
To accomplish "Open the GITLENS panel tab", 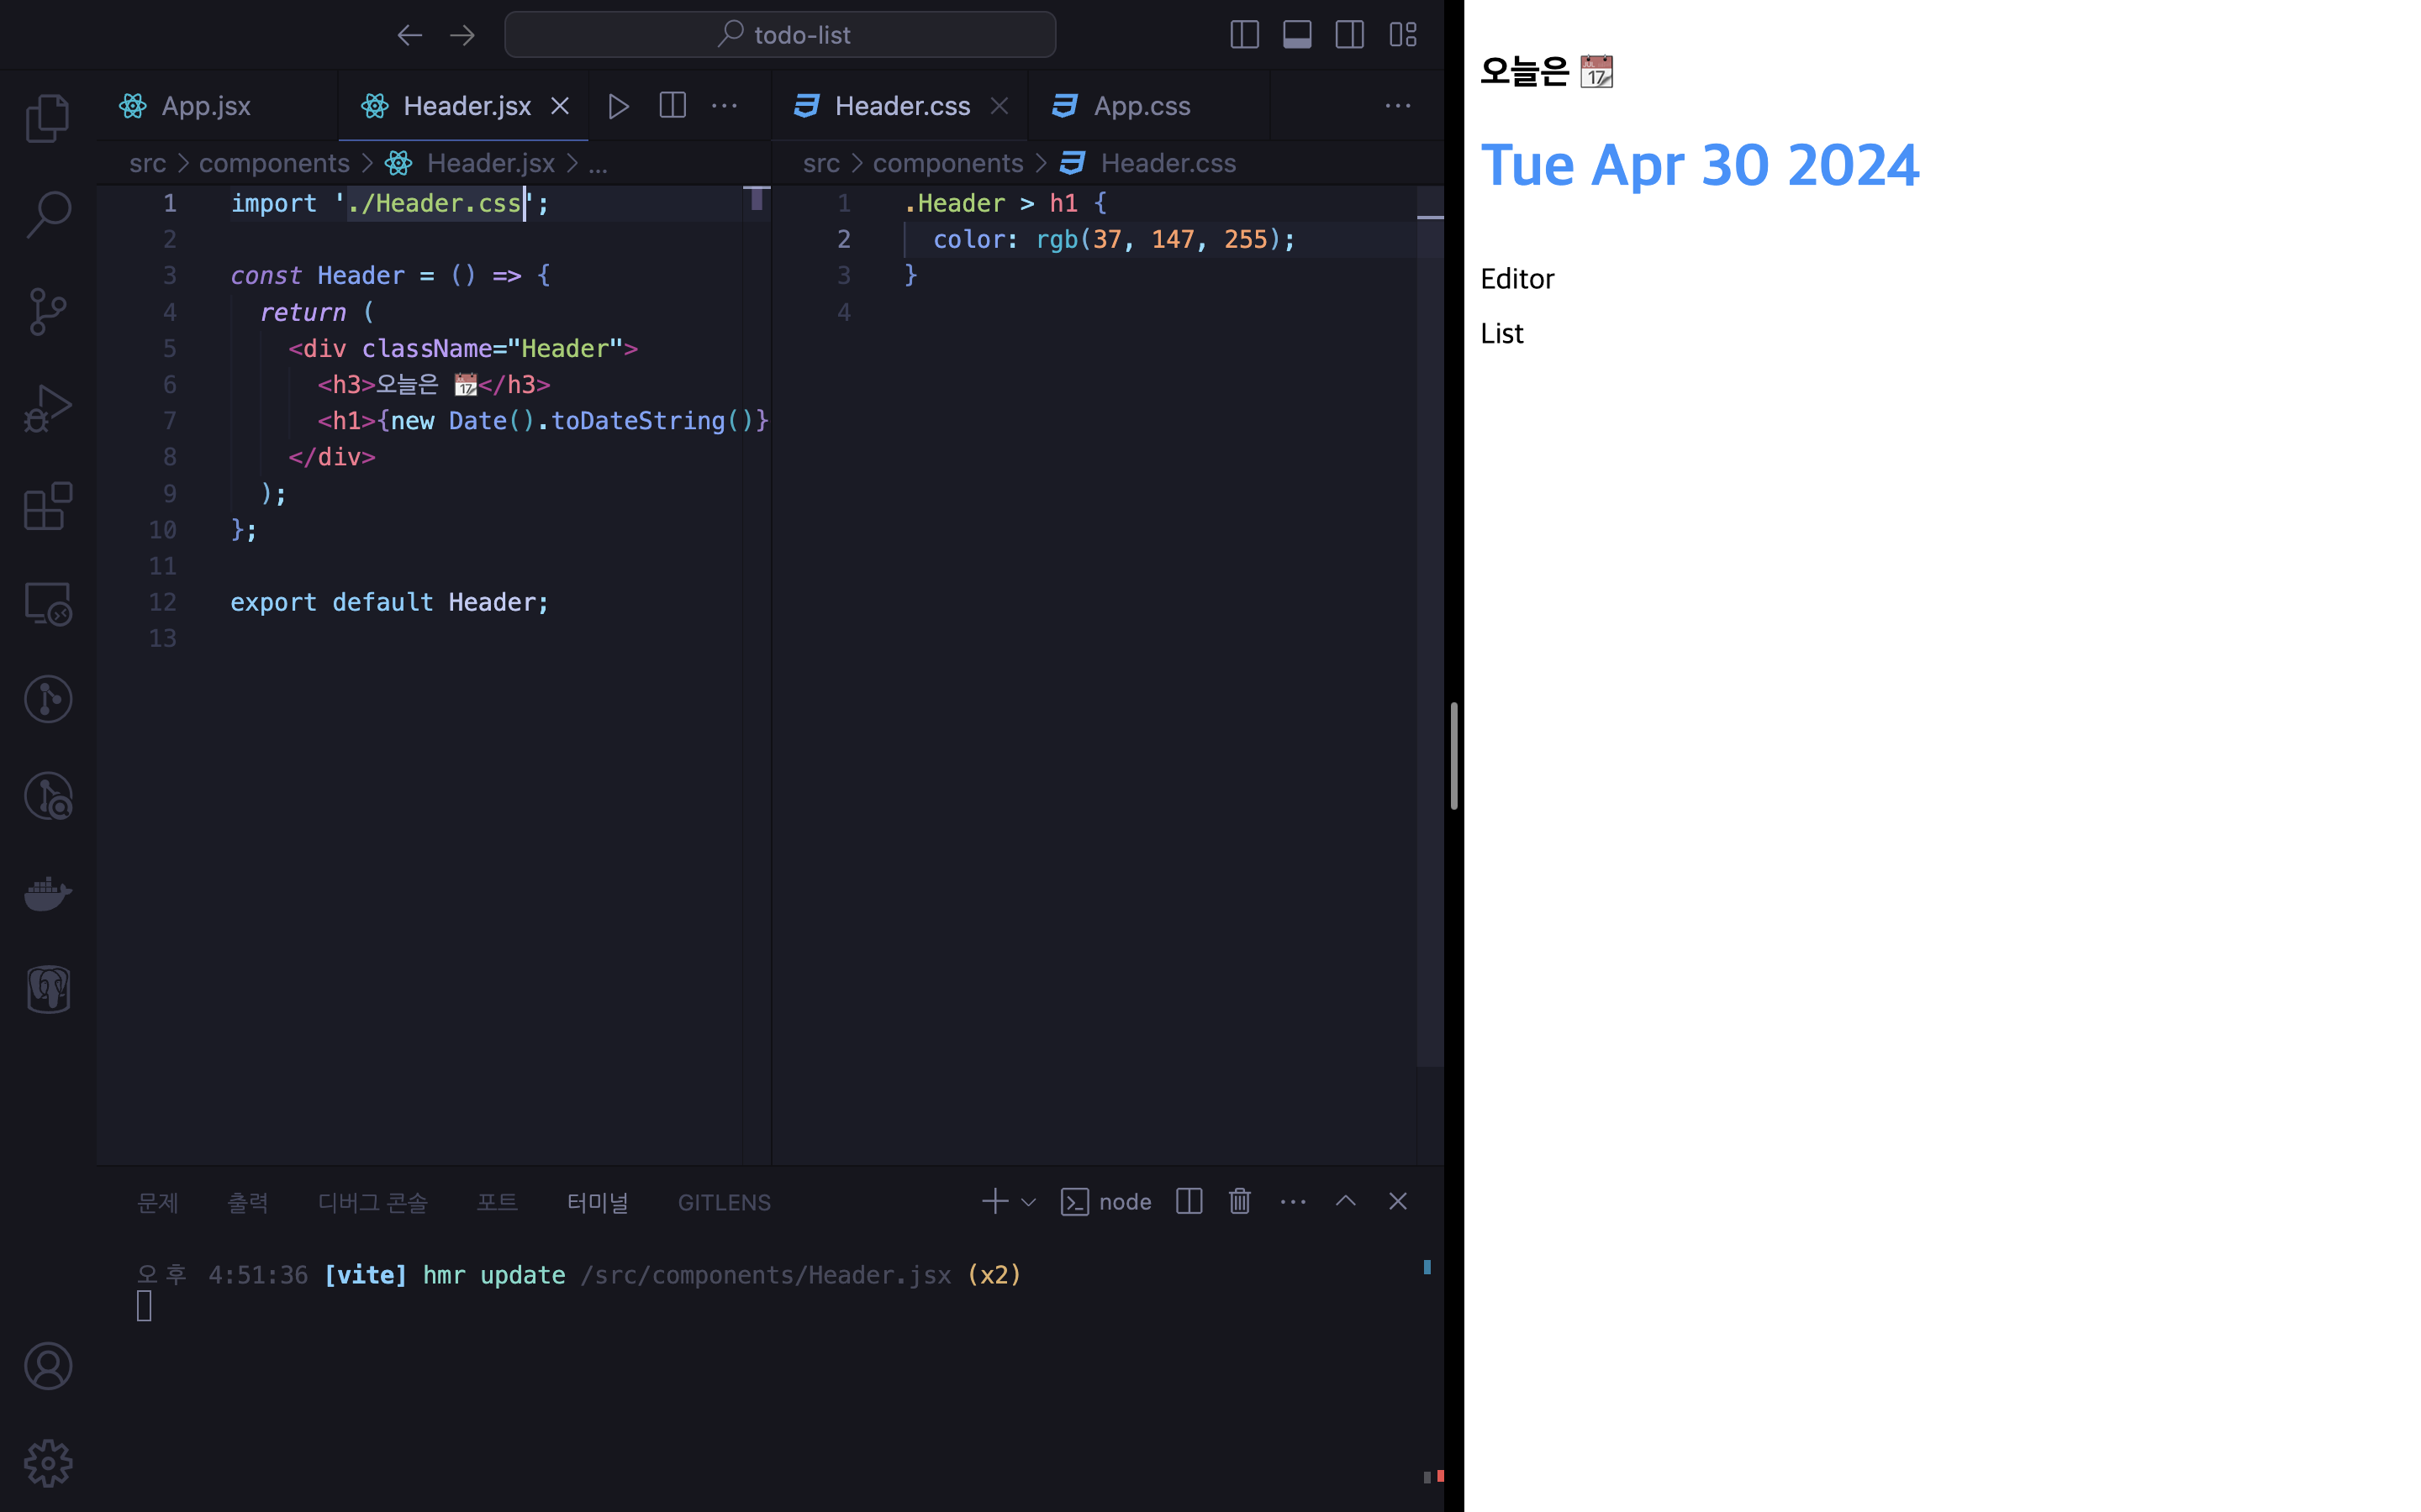I will [723, 1202].
